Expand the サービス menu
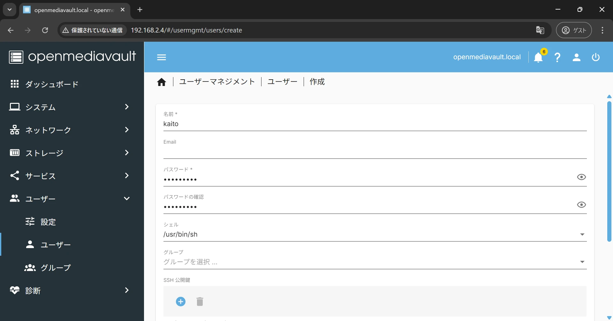This screenshot has width=613, height=321. pos(72,176)
